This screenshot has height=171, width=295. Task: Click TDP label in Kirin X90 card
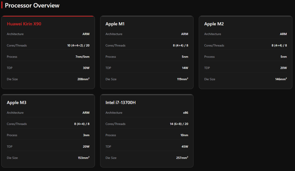[10, 68]
